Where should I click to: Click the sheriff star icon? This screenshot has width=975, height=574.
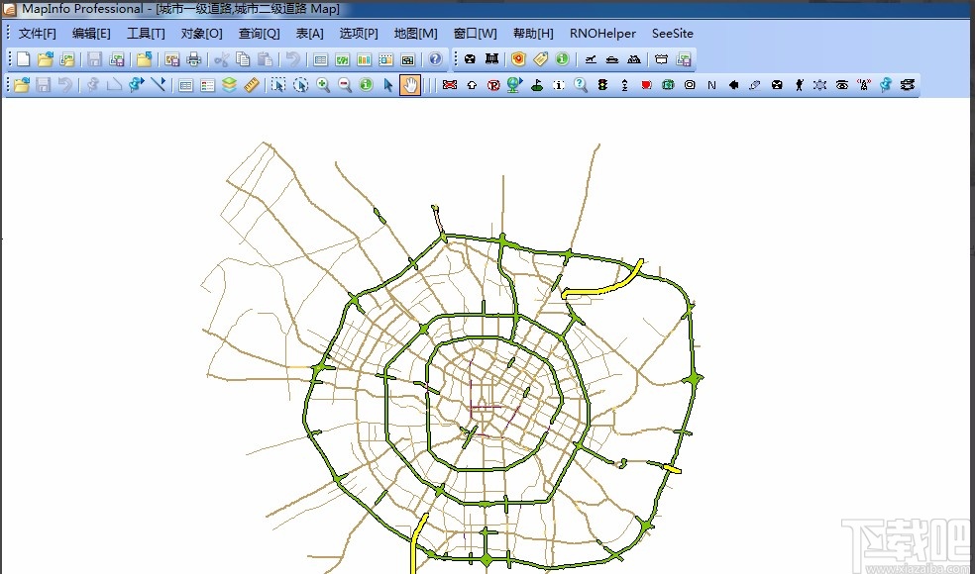click(x=820, y=84)
